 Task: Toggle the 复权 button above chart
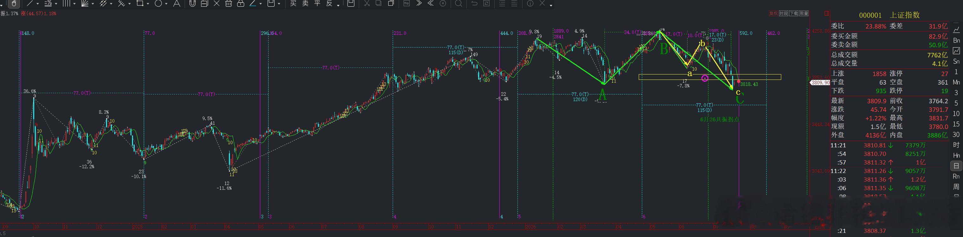point(773,13)
